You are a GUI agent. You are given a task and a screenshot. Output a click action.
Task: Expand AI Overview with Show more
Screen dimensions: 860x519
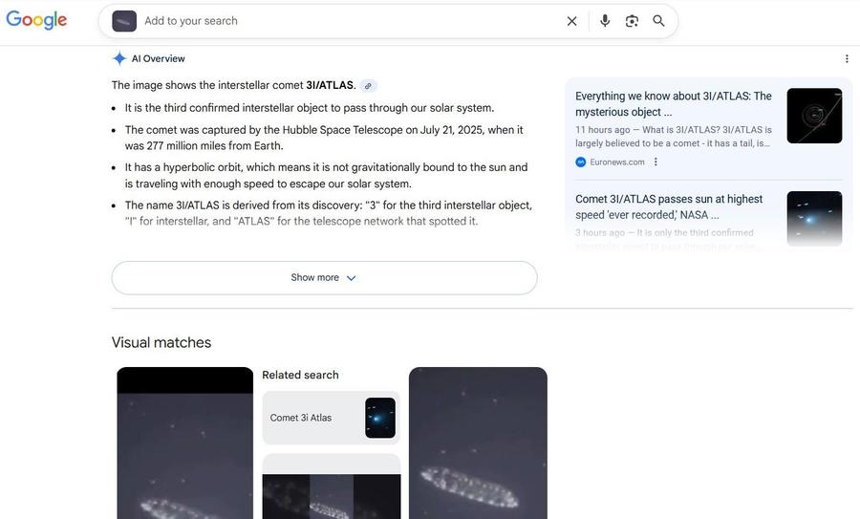click(324, 278)
